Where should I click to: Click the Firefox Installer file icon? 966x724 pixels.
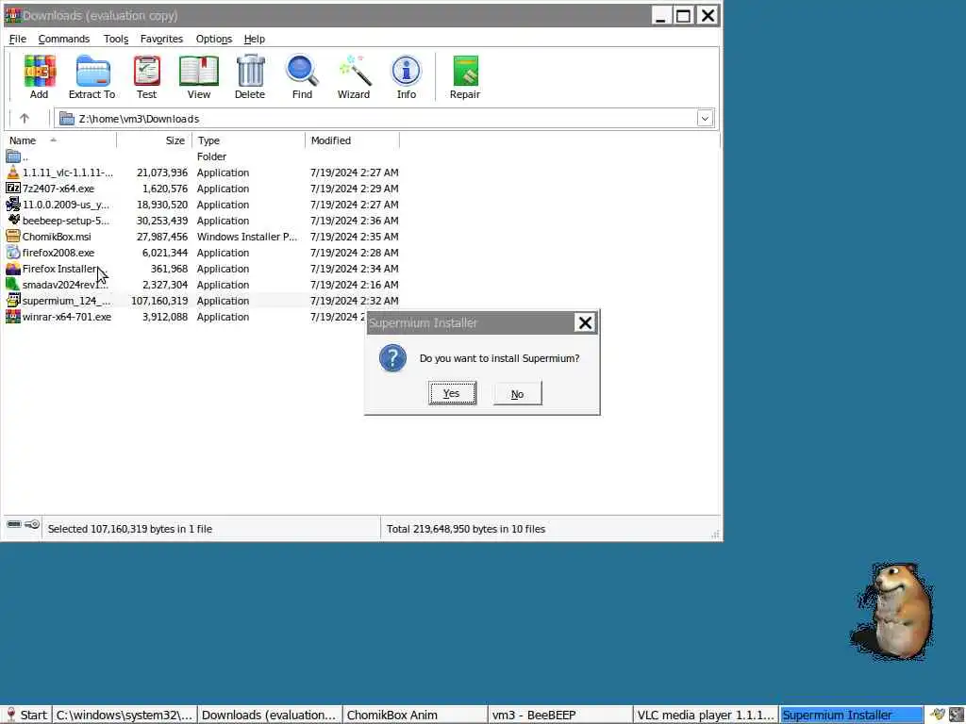(13, 269)
